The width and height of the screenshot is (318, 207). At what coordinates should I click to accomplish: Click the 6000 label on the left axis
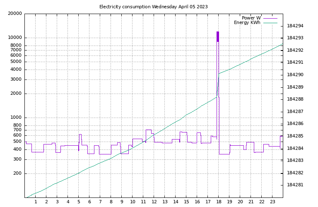16,55
